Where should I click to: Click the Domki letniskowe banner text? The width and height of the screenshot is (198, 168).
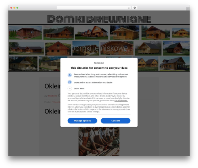pyautogui.click(x=100, y=48)
